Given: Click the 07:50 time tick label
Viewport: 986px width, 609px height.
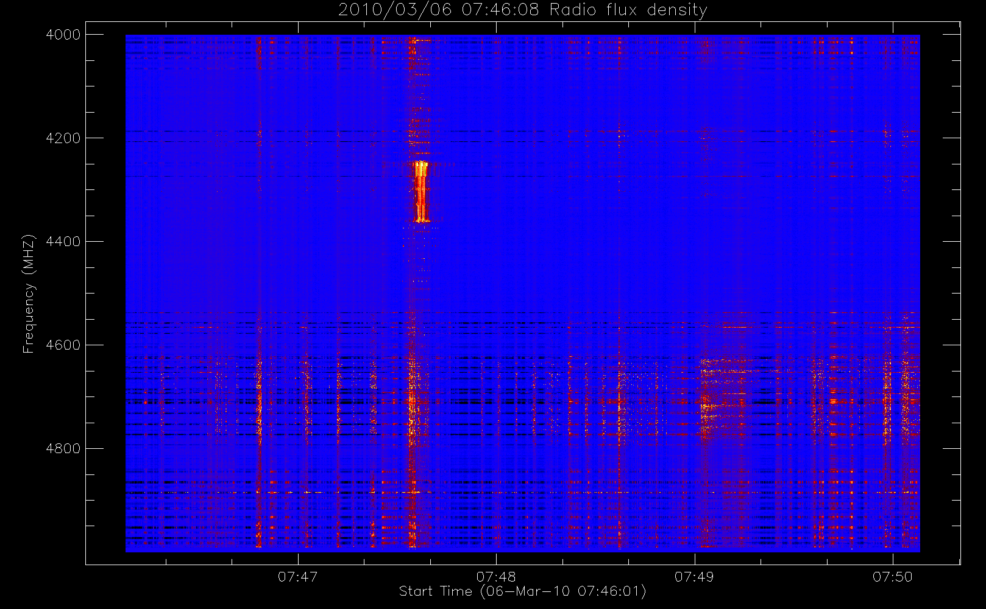Looking at the screenshot, I should coord(893,577).
